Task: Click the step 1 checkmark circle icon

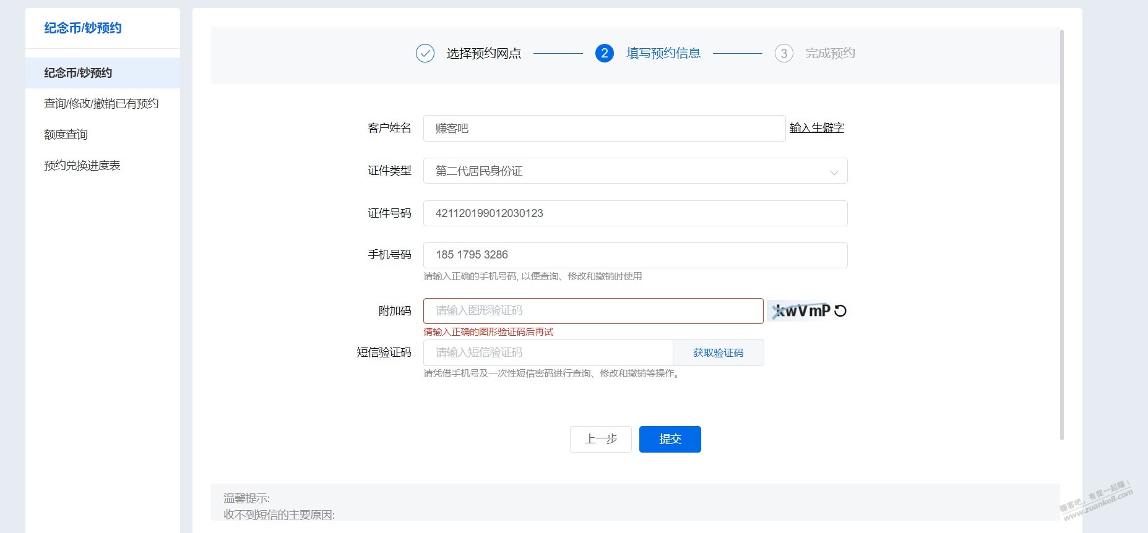Action: tap(425, 54)
